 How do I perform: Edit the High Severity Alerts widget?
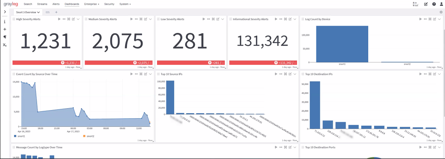(x=74, y=19)
